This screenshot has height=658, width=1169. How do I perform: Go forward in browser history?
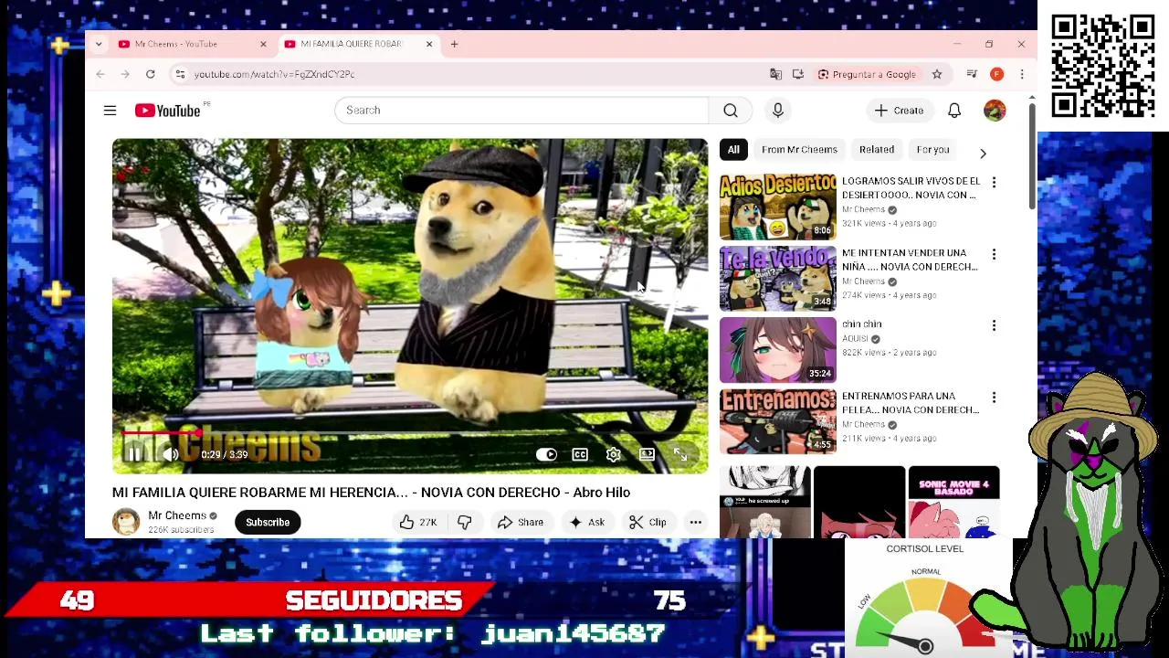pos(125,74)
